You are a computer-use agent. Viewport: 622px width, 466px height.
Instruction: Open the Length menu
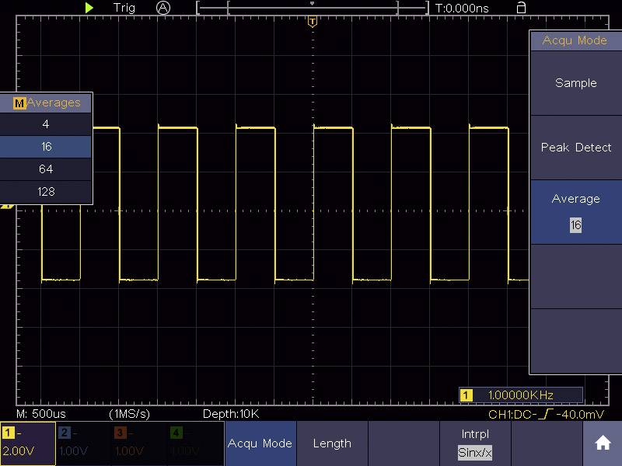point(333,443)
